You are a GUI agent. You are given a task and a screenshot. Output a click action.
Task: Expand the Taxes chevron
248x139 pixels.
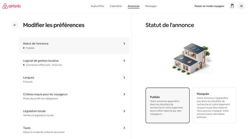[124, 128]
